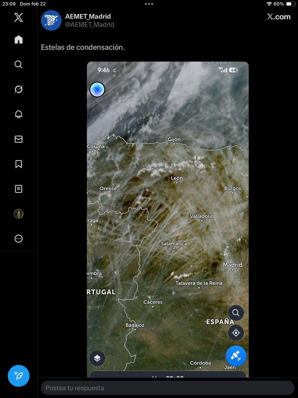
Task: Open your profile avatar in sidebar
Action: click(x=19, y=214)
